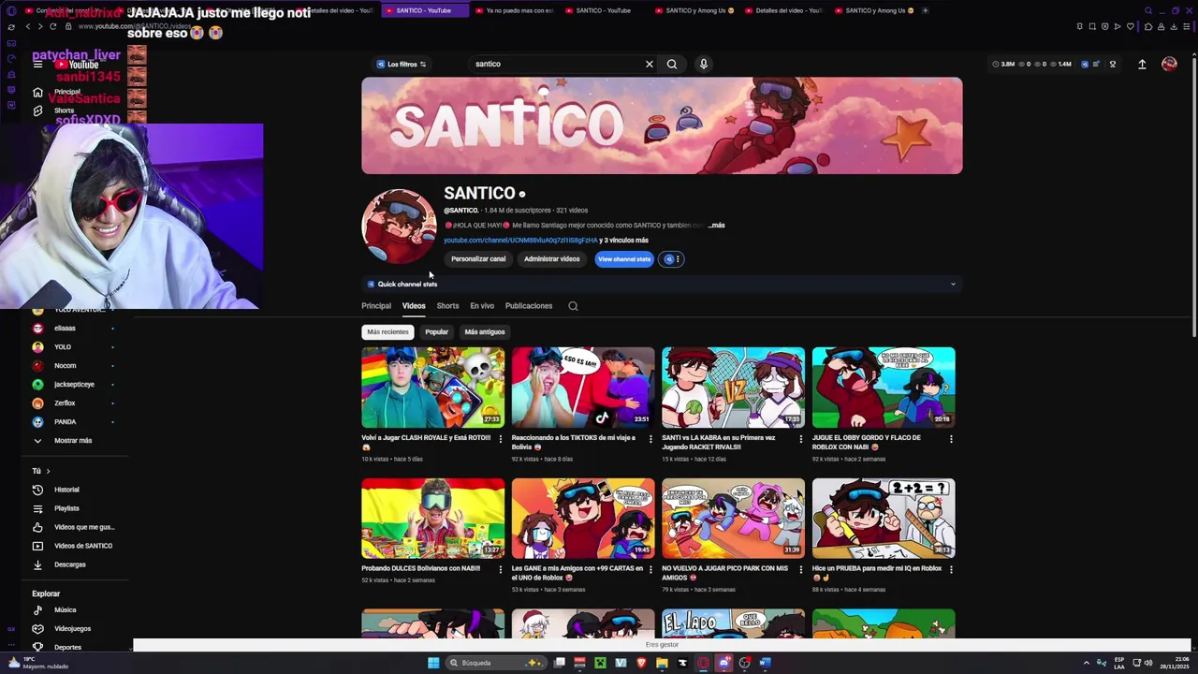Viewport: 1198px width, 674px height.
Task: Expand the 'Tú' section chevron
Action: pos(48,471)
